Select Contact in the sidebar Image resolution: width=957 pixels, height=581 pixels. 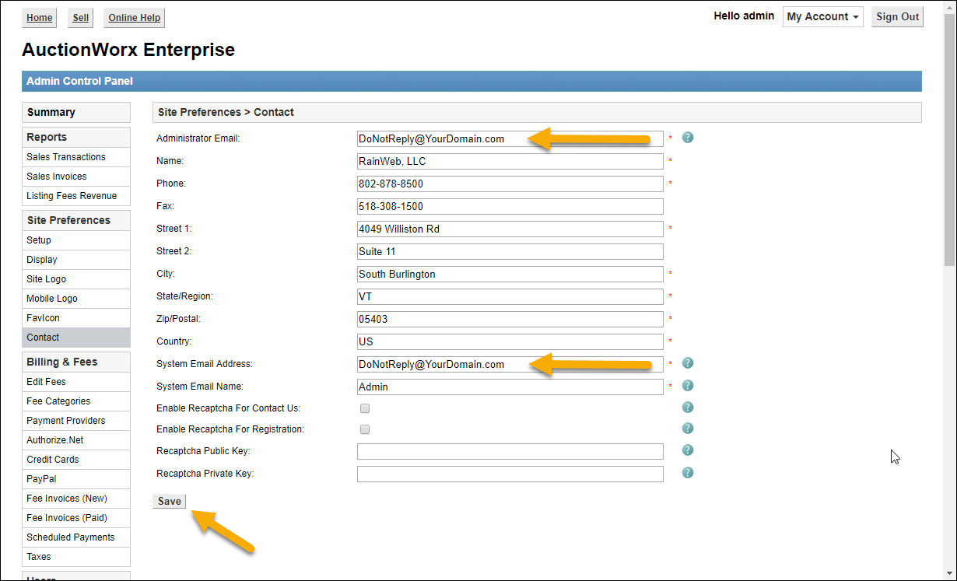click(76, 338)
